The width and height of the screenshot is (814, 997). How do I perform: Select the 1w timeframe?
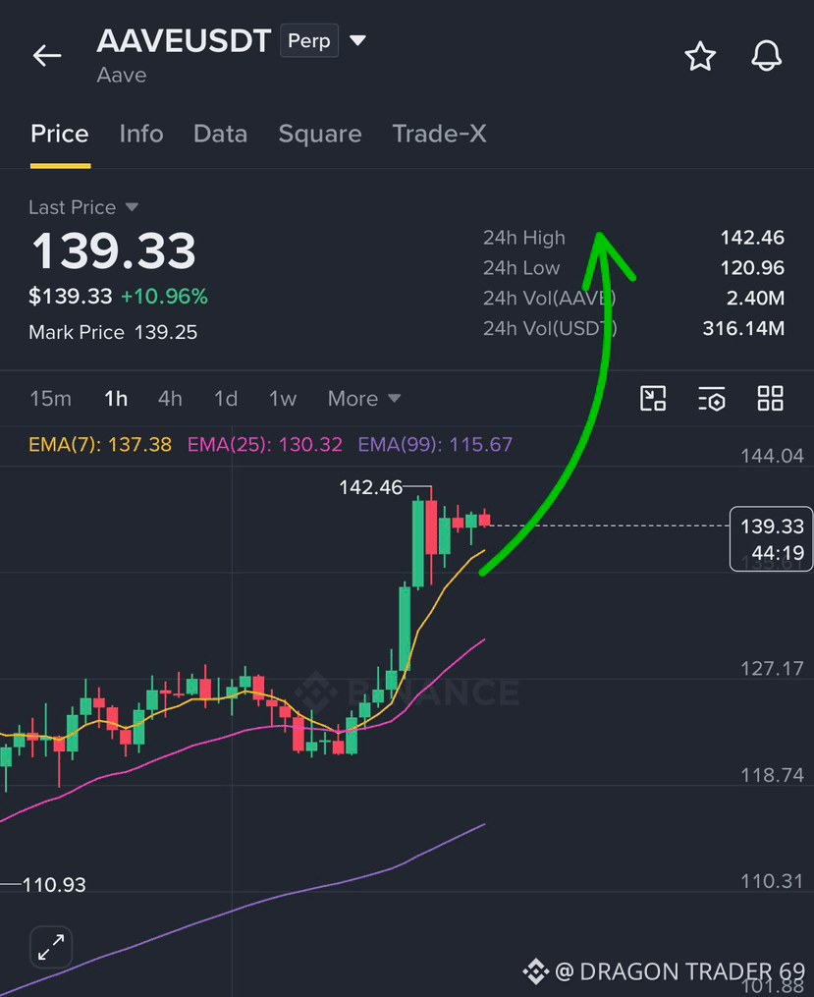282,399
